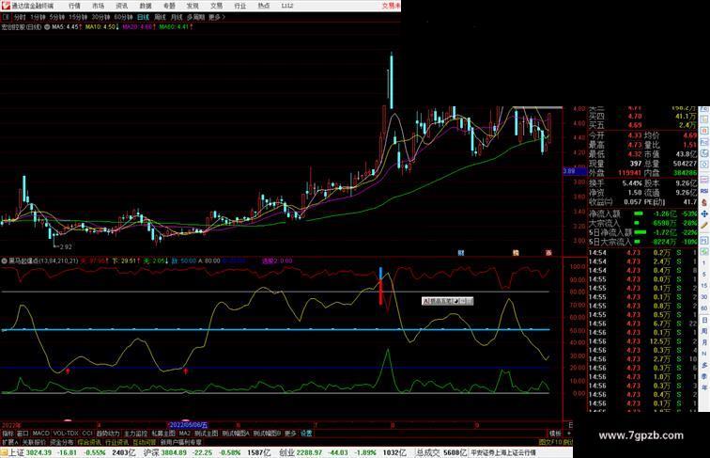Switch chart to 30分钟 period
Screen dimensions: 710x458
[x=100, y=17]
